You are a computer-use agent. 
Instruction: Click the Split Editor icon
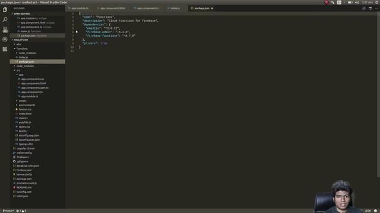(x=370, y=8)
